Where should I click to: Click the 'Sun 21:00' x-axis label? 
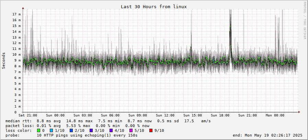tap(248, 115)
